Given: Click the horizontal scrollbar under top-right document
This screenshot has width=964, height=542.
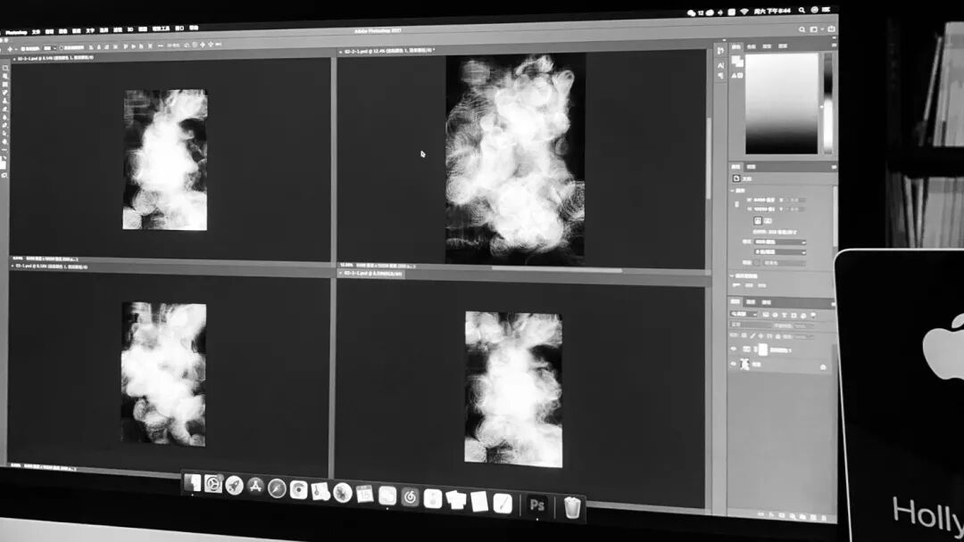Looking at the screenshot, I should [556, 269].
